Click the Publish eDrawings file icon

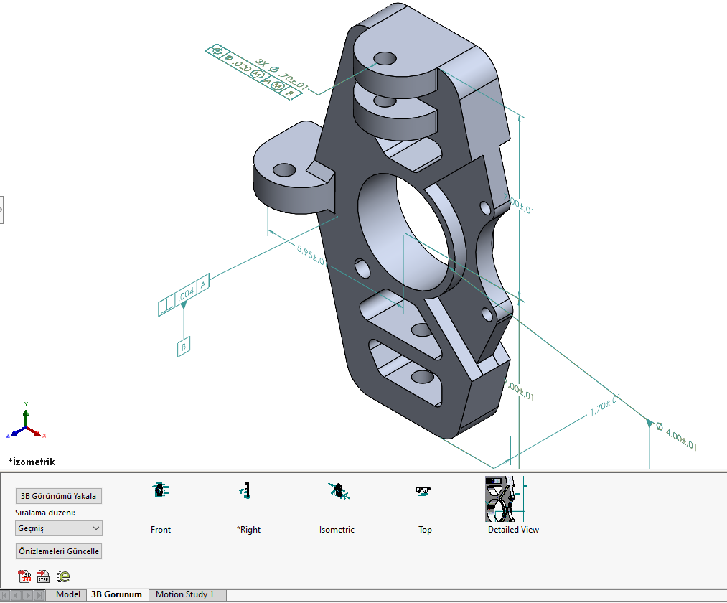63,576
